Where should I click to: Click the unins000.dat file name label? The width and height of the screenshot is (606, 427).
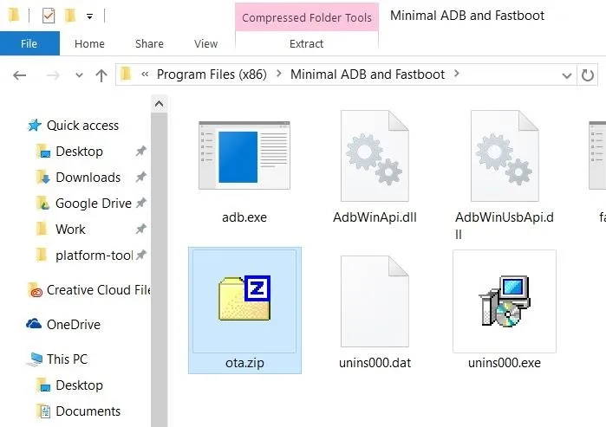[x=375, y=363]
